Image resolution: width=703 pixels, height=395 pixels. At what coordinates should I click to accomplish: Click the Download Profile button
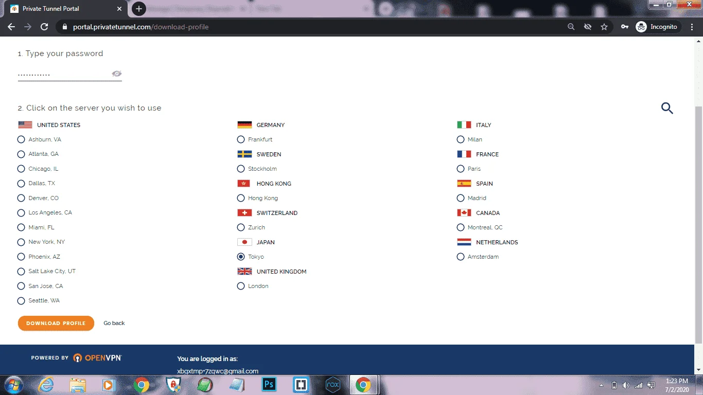pyautogui.click(x=56, y=323)
